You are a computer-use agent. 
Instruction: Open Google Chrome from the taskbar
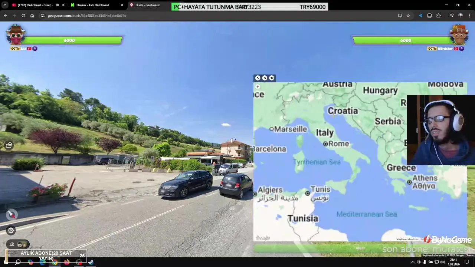tap(55, 262)
